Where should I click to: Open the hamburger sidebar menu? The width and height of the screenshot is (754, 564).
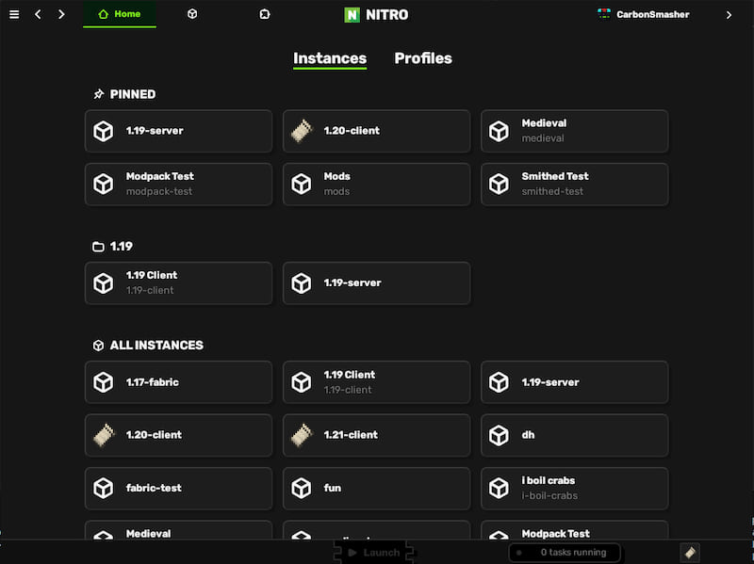(x=13, y=14)
